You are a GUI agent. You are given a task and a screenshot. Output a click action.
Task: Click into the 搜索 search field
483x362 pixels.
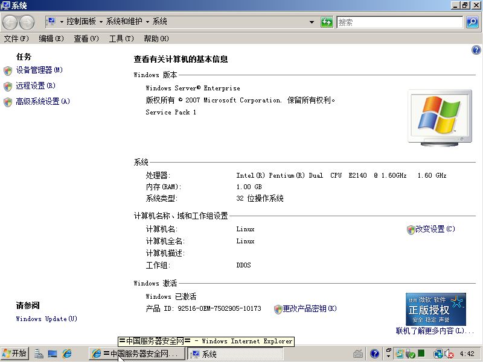(x=400, y=22)
